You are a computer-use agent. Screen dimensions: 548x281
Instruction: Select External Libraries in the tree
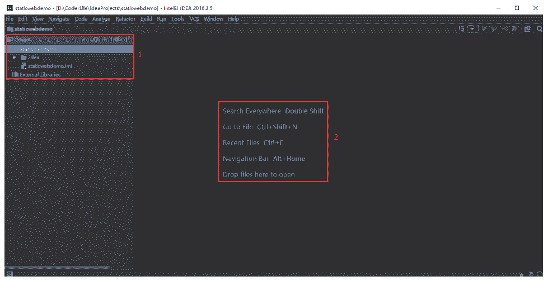tap(40, 74)
